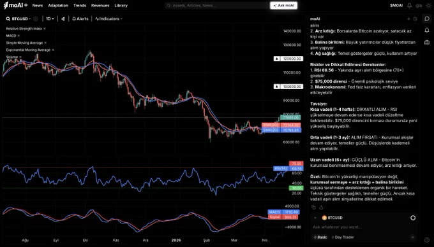
Task: Click the symbol search magnifier icon
Action: point(8,18)
